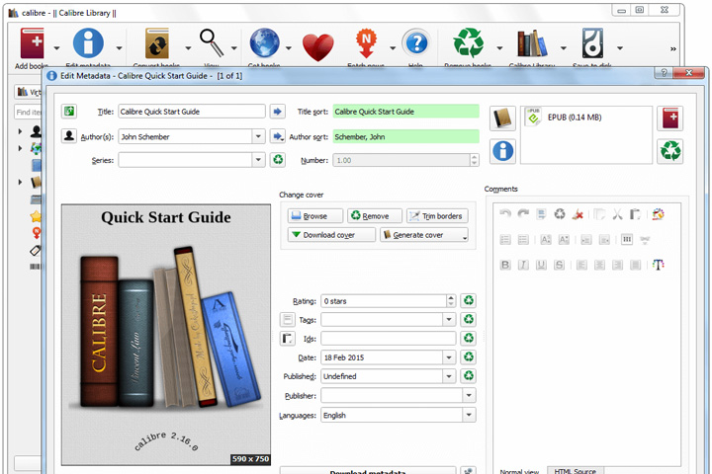Toggle Italic in comments editor
The height and width of the screenshot is (474, 712).
coord(523,265)
